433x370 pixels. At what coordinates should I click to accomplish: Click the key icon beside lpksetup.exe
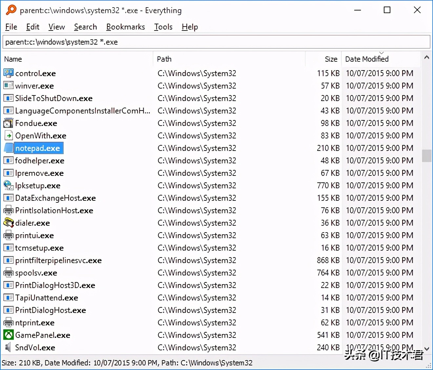tap(8, 185)
